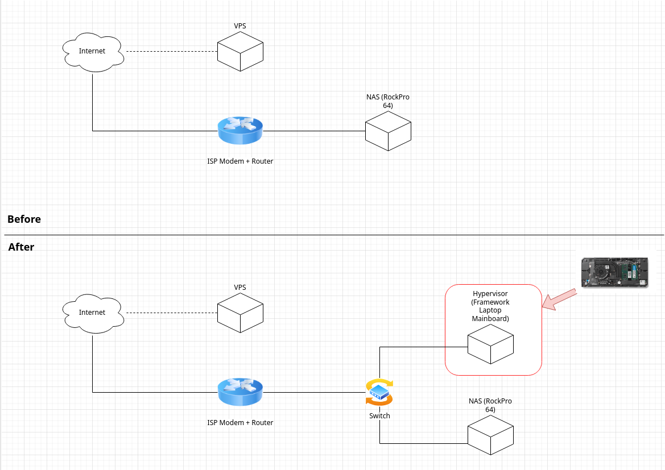Select the Internet cloud in the After diagram
This screenshot has height=470, width=665.
[x=92, y=313]
